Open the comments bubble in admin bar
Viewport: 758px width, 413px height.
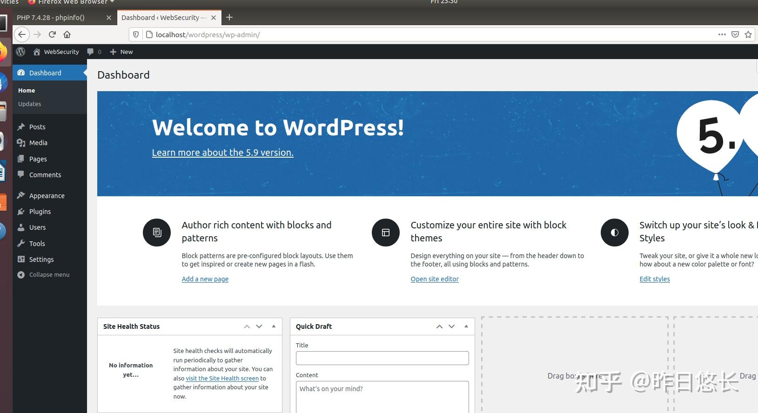click(94, 52)
